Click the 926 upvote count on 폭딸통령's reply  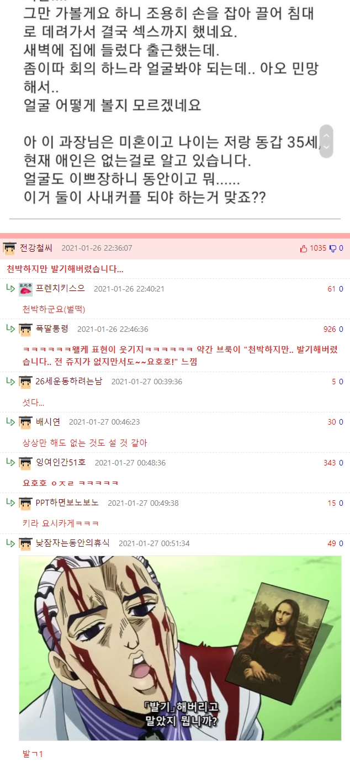pyautogui.click(x=330, y=329)
